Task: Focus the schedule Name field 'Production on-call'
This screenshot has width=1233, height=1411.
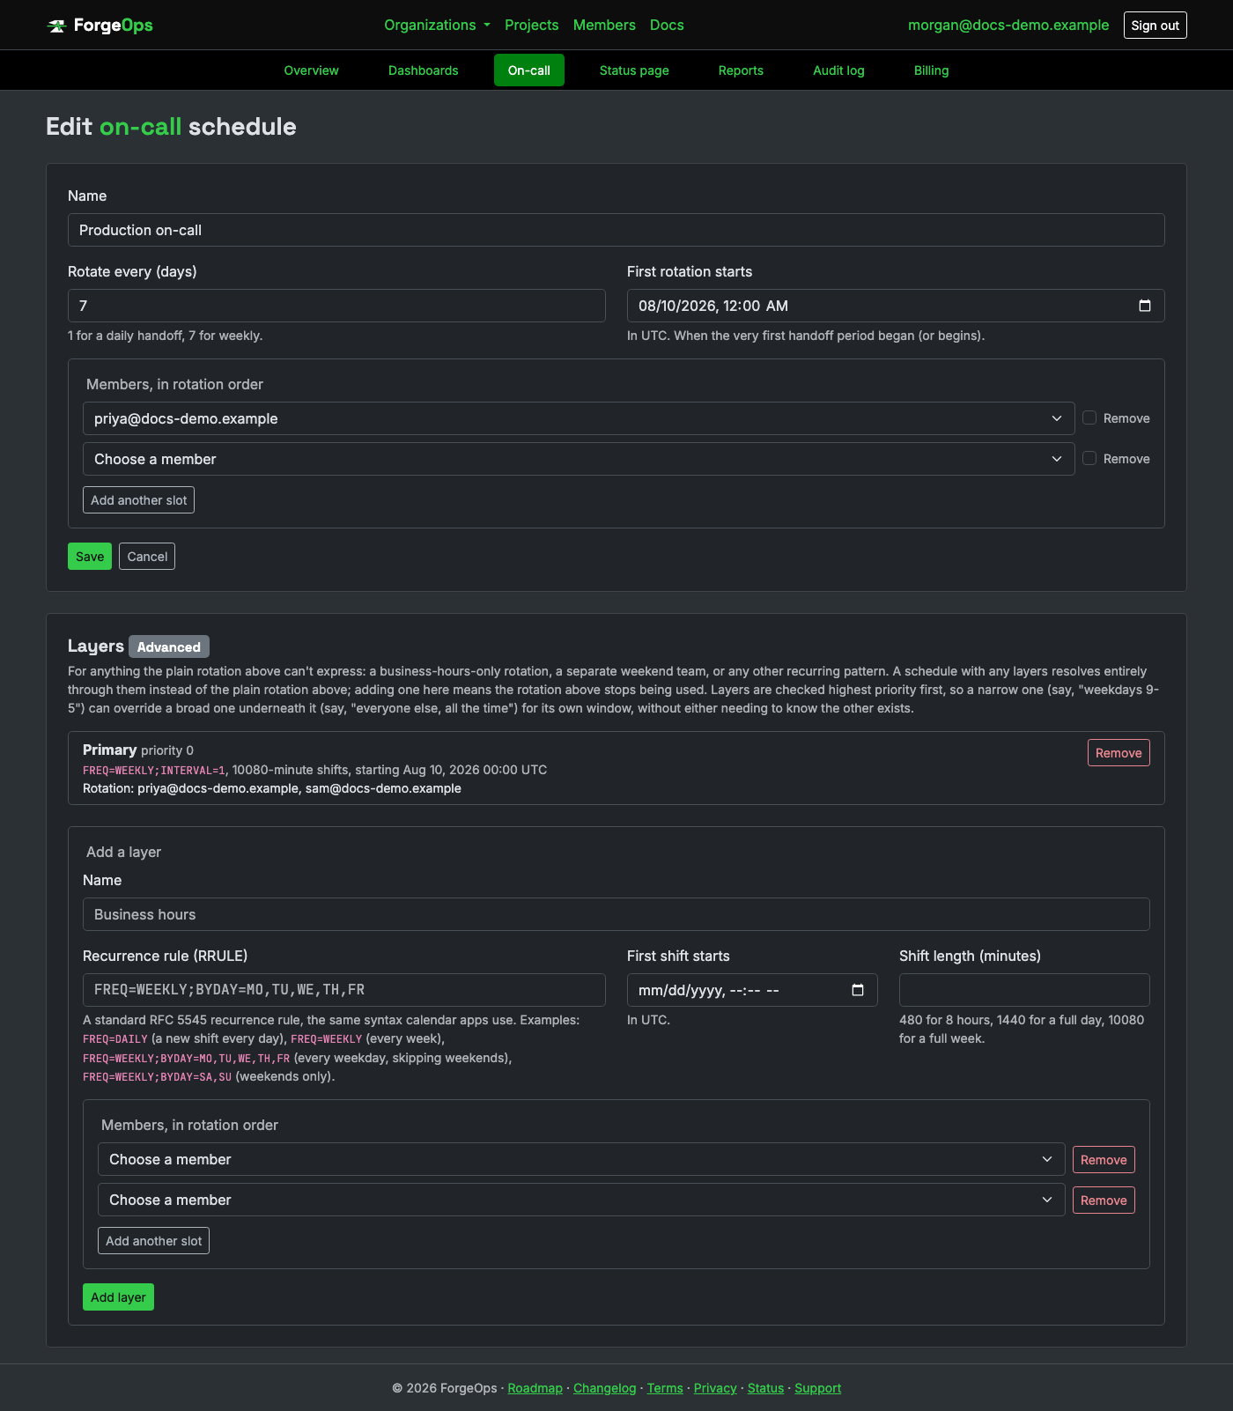Action: point(616,230)
